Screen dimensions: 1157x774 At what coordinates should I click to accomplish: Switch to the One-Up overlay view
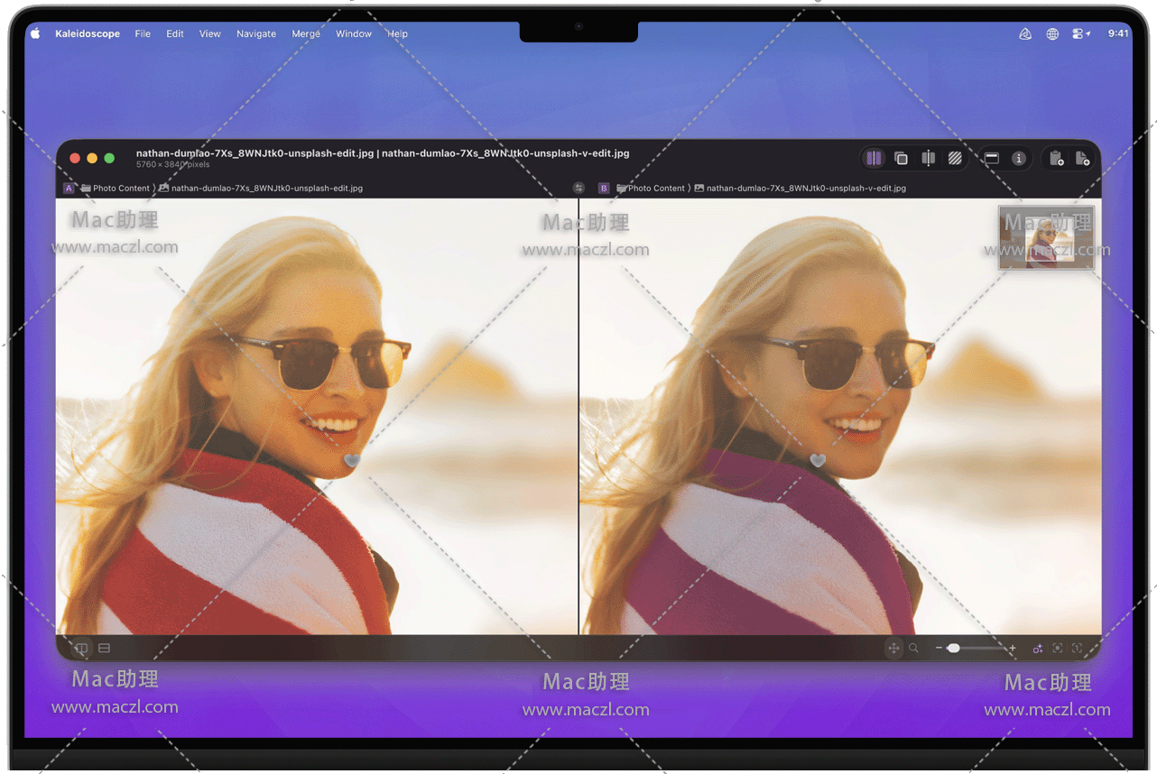coord(901,159)
